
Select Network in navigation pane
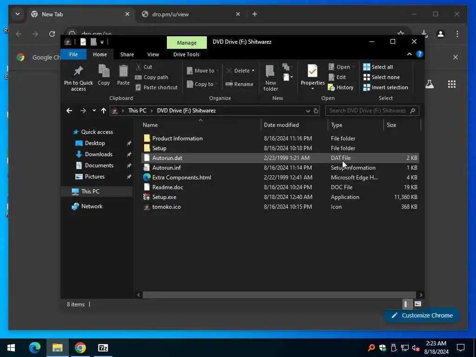tap(92, 206)
